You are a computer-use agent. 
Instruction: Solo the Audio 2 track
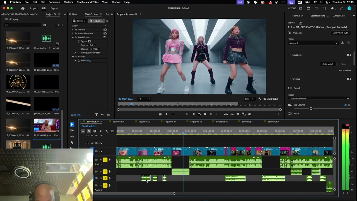(x=105, y=160)
